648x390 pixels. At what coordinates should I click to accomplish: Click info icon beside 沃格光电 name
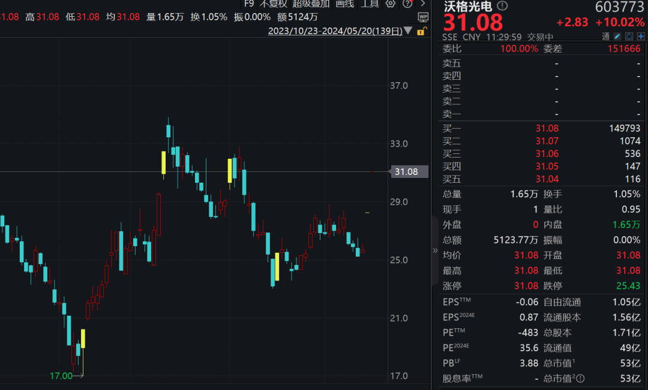pyautogui.click(x=502, y=6)
